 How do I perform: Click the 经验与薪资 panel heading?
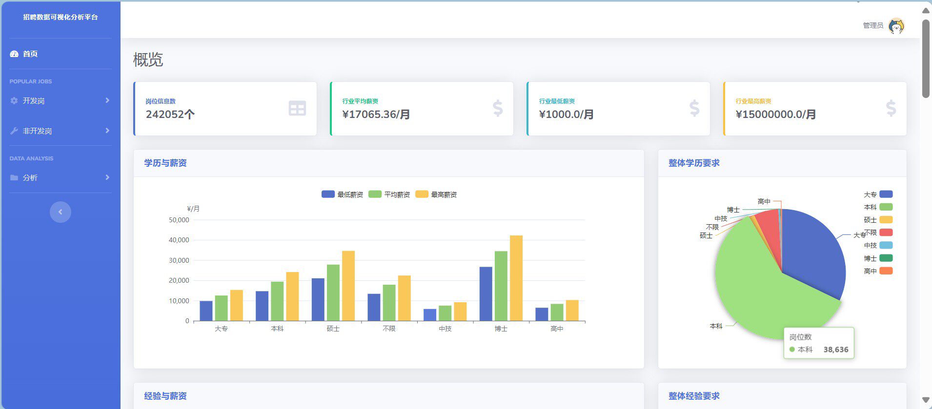click(x=165, y=396)
